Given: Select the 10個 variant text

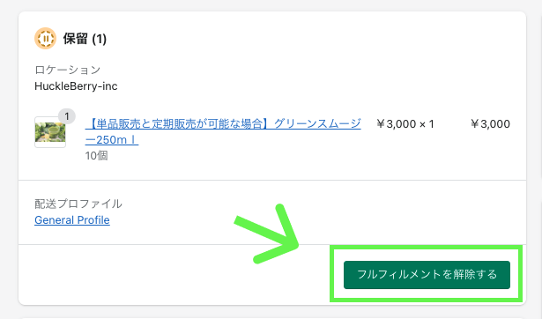Looking at the screenshot, I should click(x=96, y=156).
